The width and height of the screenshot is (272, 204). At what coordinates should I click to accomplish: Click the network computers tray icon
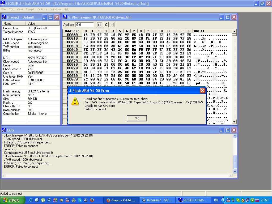click(x=248, y=200)
